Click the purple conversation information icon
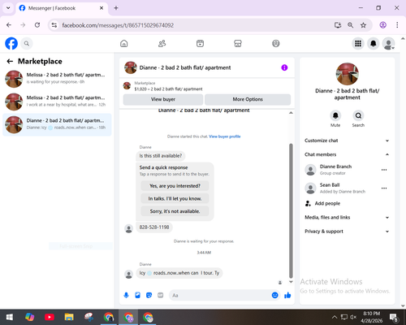 coord(284,67)
